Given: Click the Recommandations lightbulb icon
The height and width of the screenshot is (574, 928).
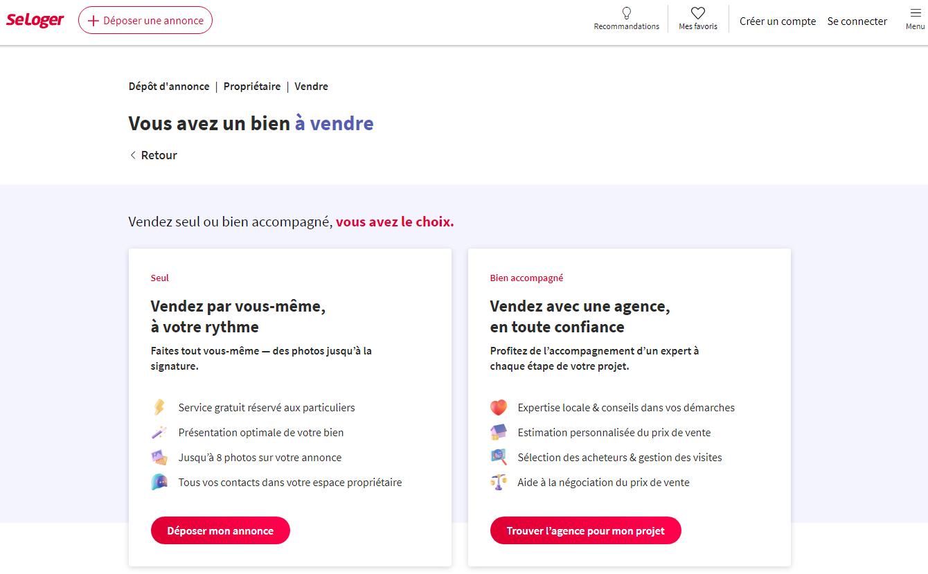Looking at the screenshot, I should tap(626, 12).
